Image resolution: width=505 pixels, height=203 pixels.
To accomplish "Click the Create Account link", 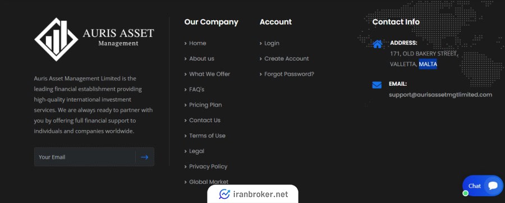I will pyautogui.click(x=287, y=58).
